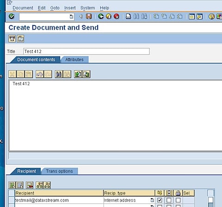Click the Find Next icon in editor toolbar
This screenshot has height=207, width=222.
[67, 74]
